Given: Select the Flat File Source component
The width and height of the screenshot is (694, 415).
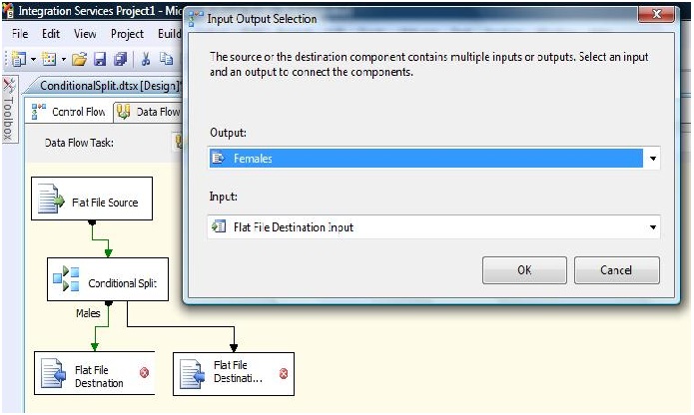Looking at the screenshot, I should point(92,201).
